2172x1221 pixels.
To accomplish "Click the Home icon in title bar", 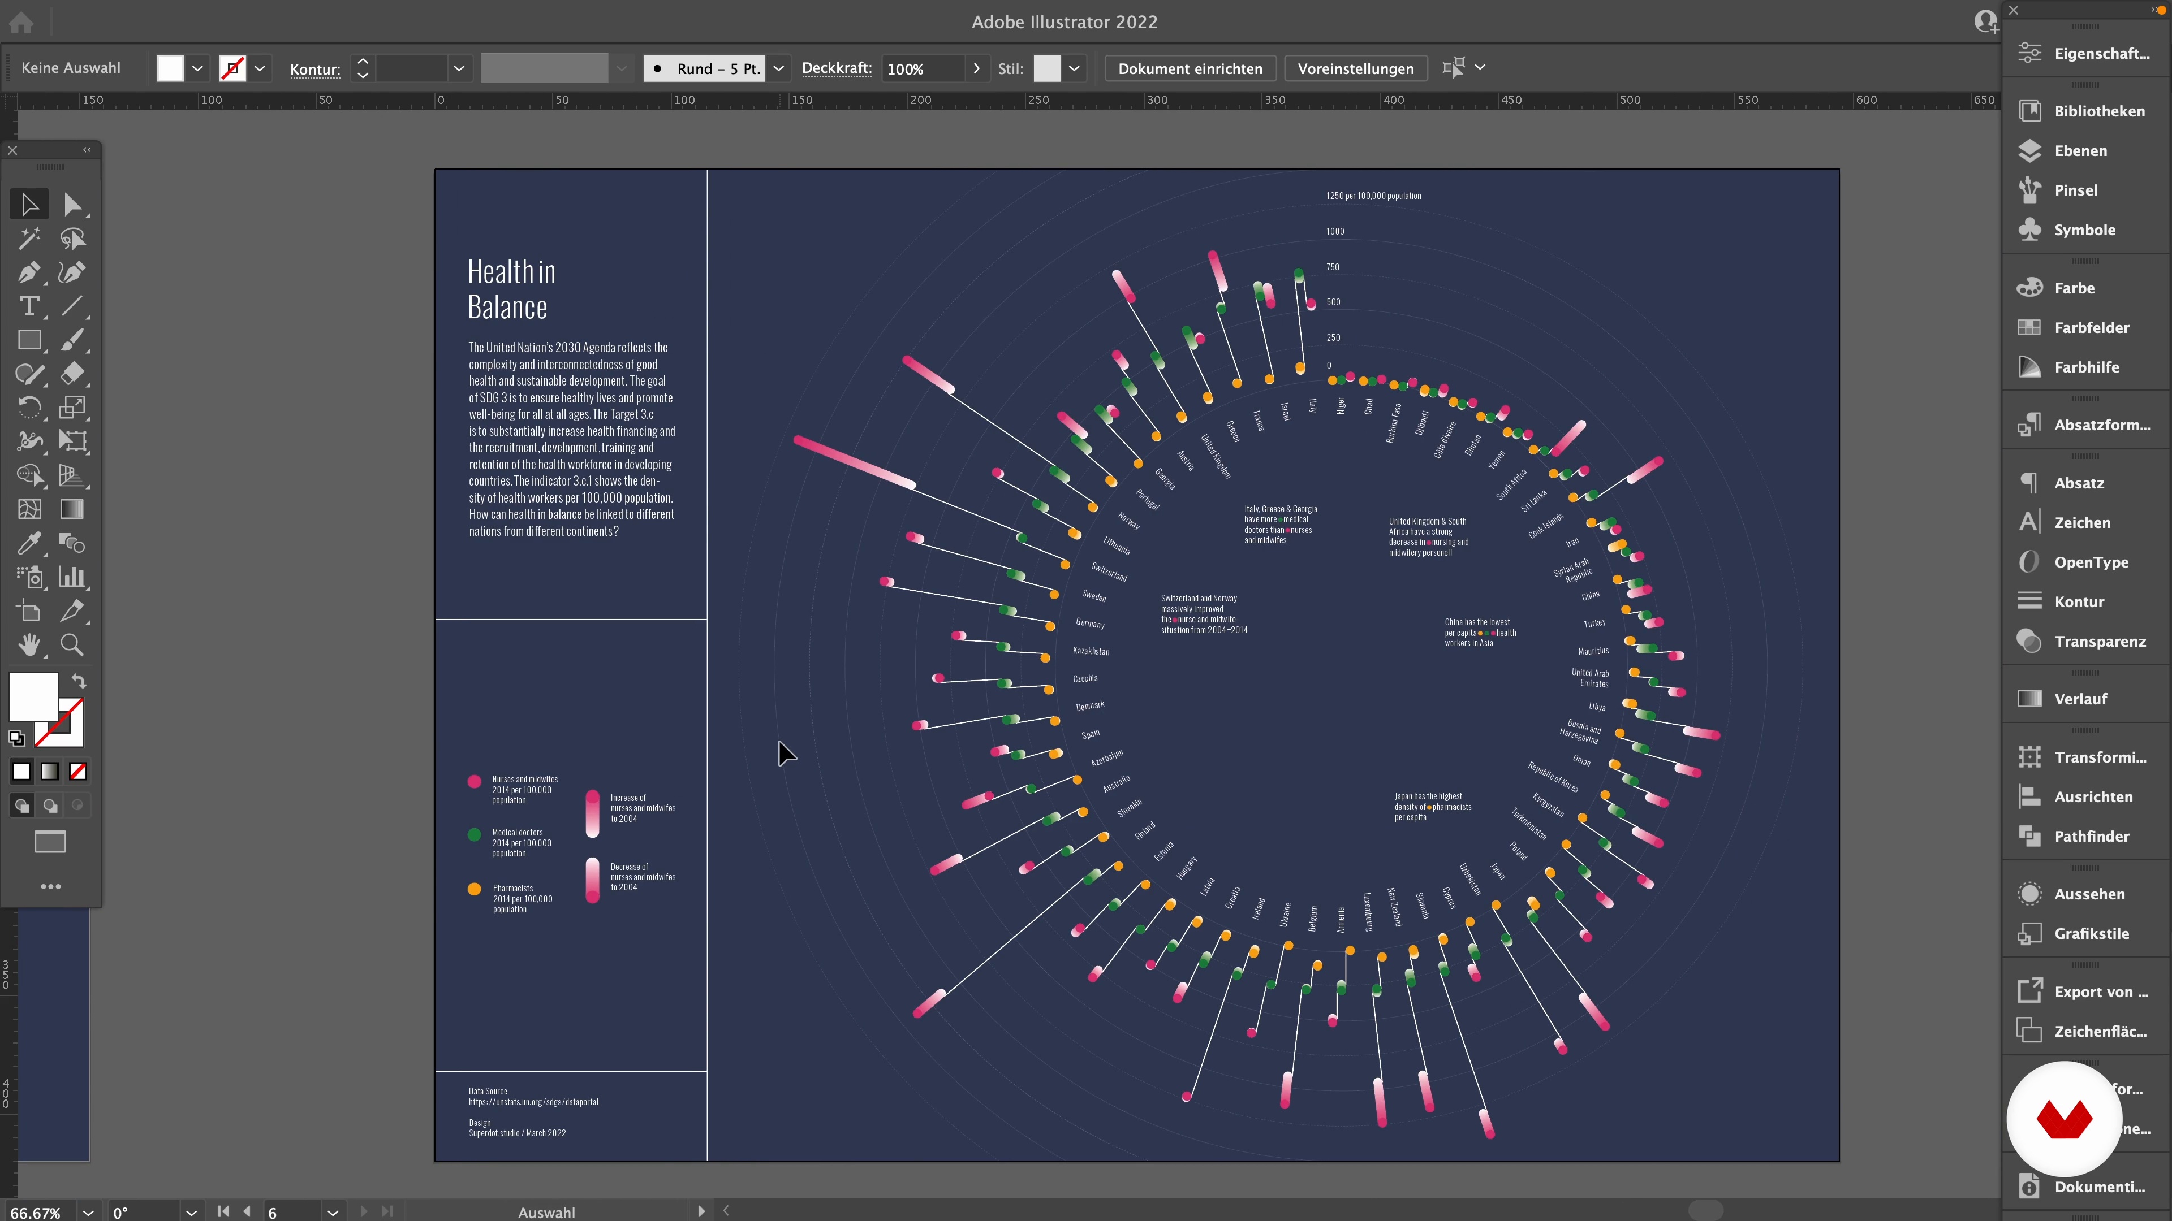I will [x=21, y=23].
